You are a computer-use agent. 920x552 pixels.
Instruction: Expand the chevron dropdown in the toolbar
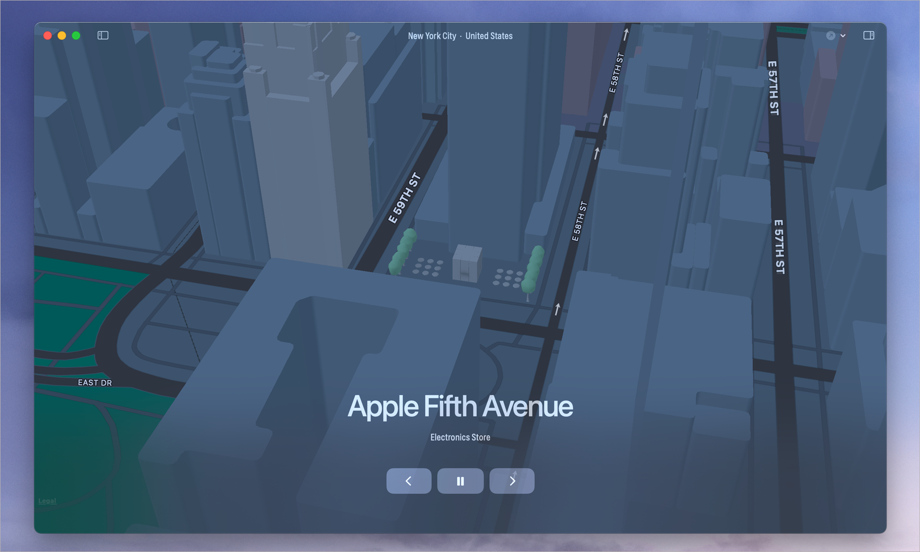pos(843,36)
